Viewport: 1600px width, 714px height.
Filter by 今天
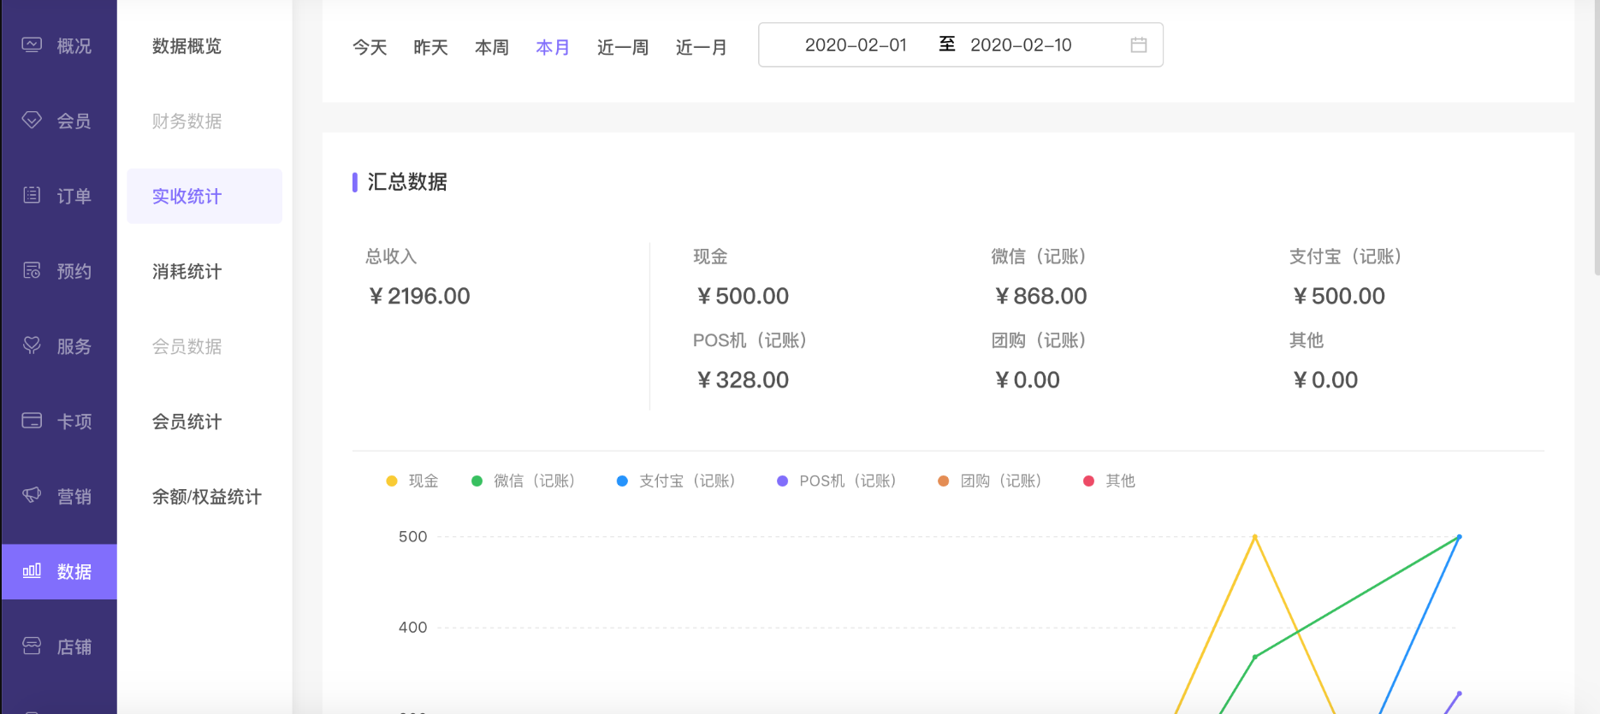370,47
